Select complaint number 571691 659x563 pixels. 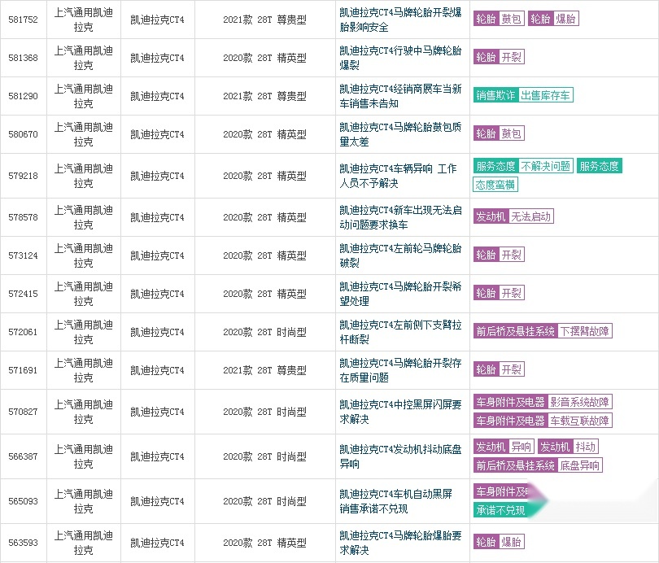point(23,370)
